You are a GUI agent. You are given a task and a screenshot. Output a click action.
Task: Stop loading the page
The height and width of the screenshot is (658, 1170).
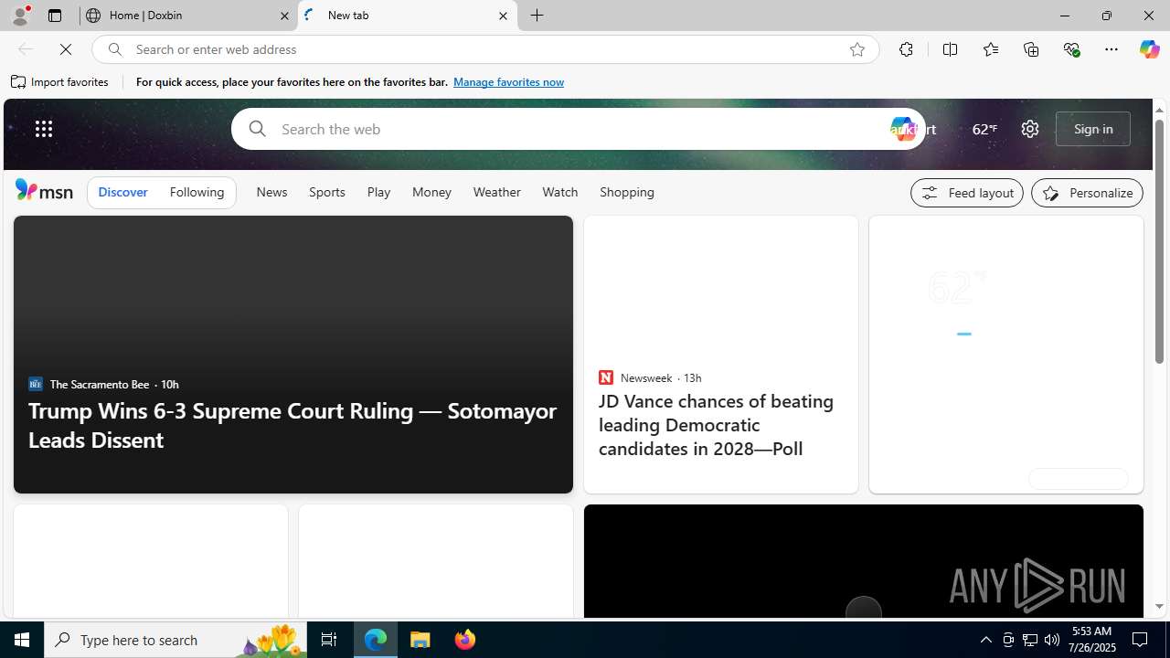tap(66, 49)
